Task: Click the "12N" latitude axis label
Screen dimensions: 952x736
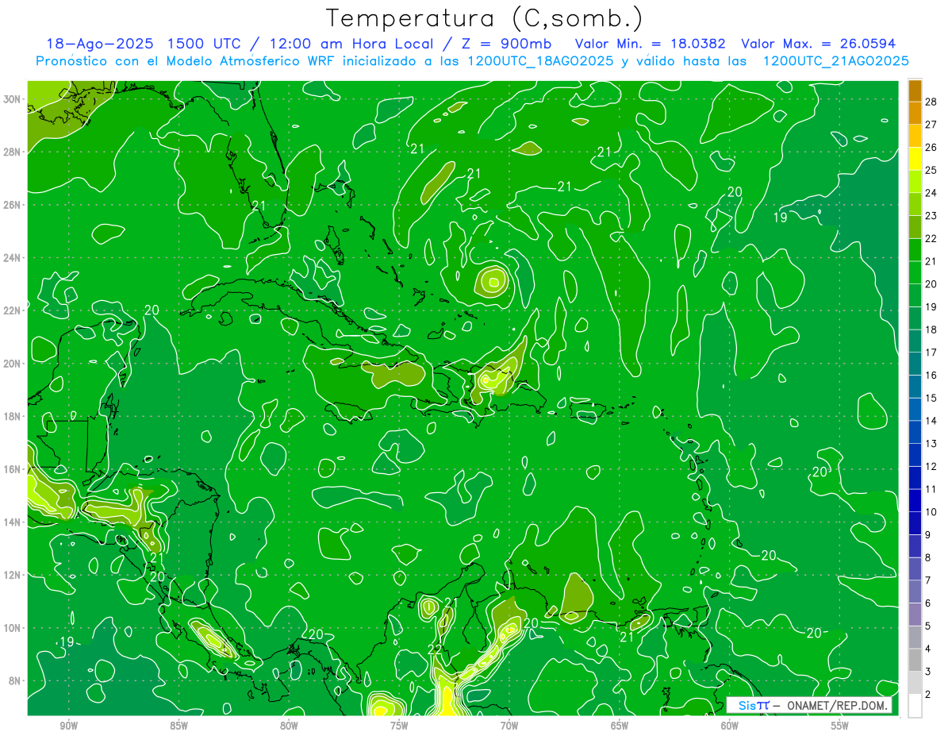Action: coord(12,574)
